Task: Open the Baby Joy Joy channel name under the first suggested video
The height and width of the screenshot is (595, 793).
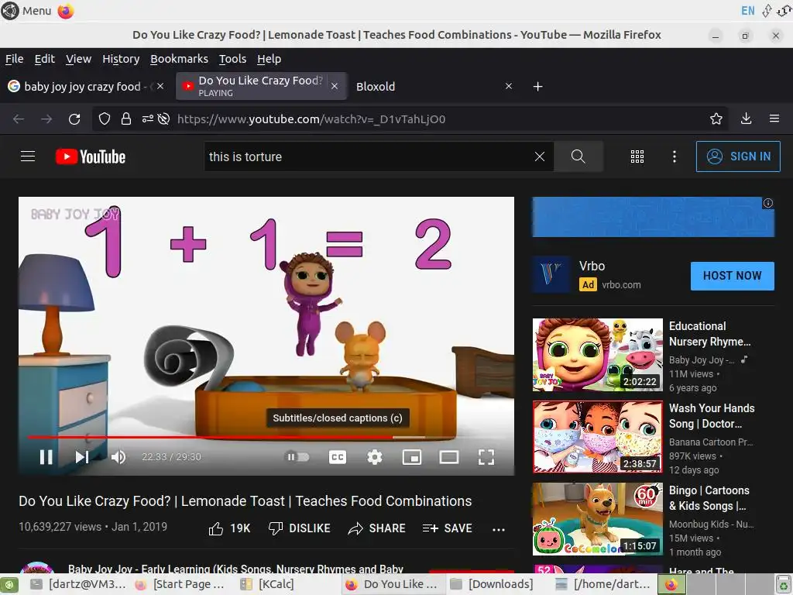Action: [x=702, y=360]
